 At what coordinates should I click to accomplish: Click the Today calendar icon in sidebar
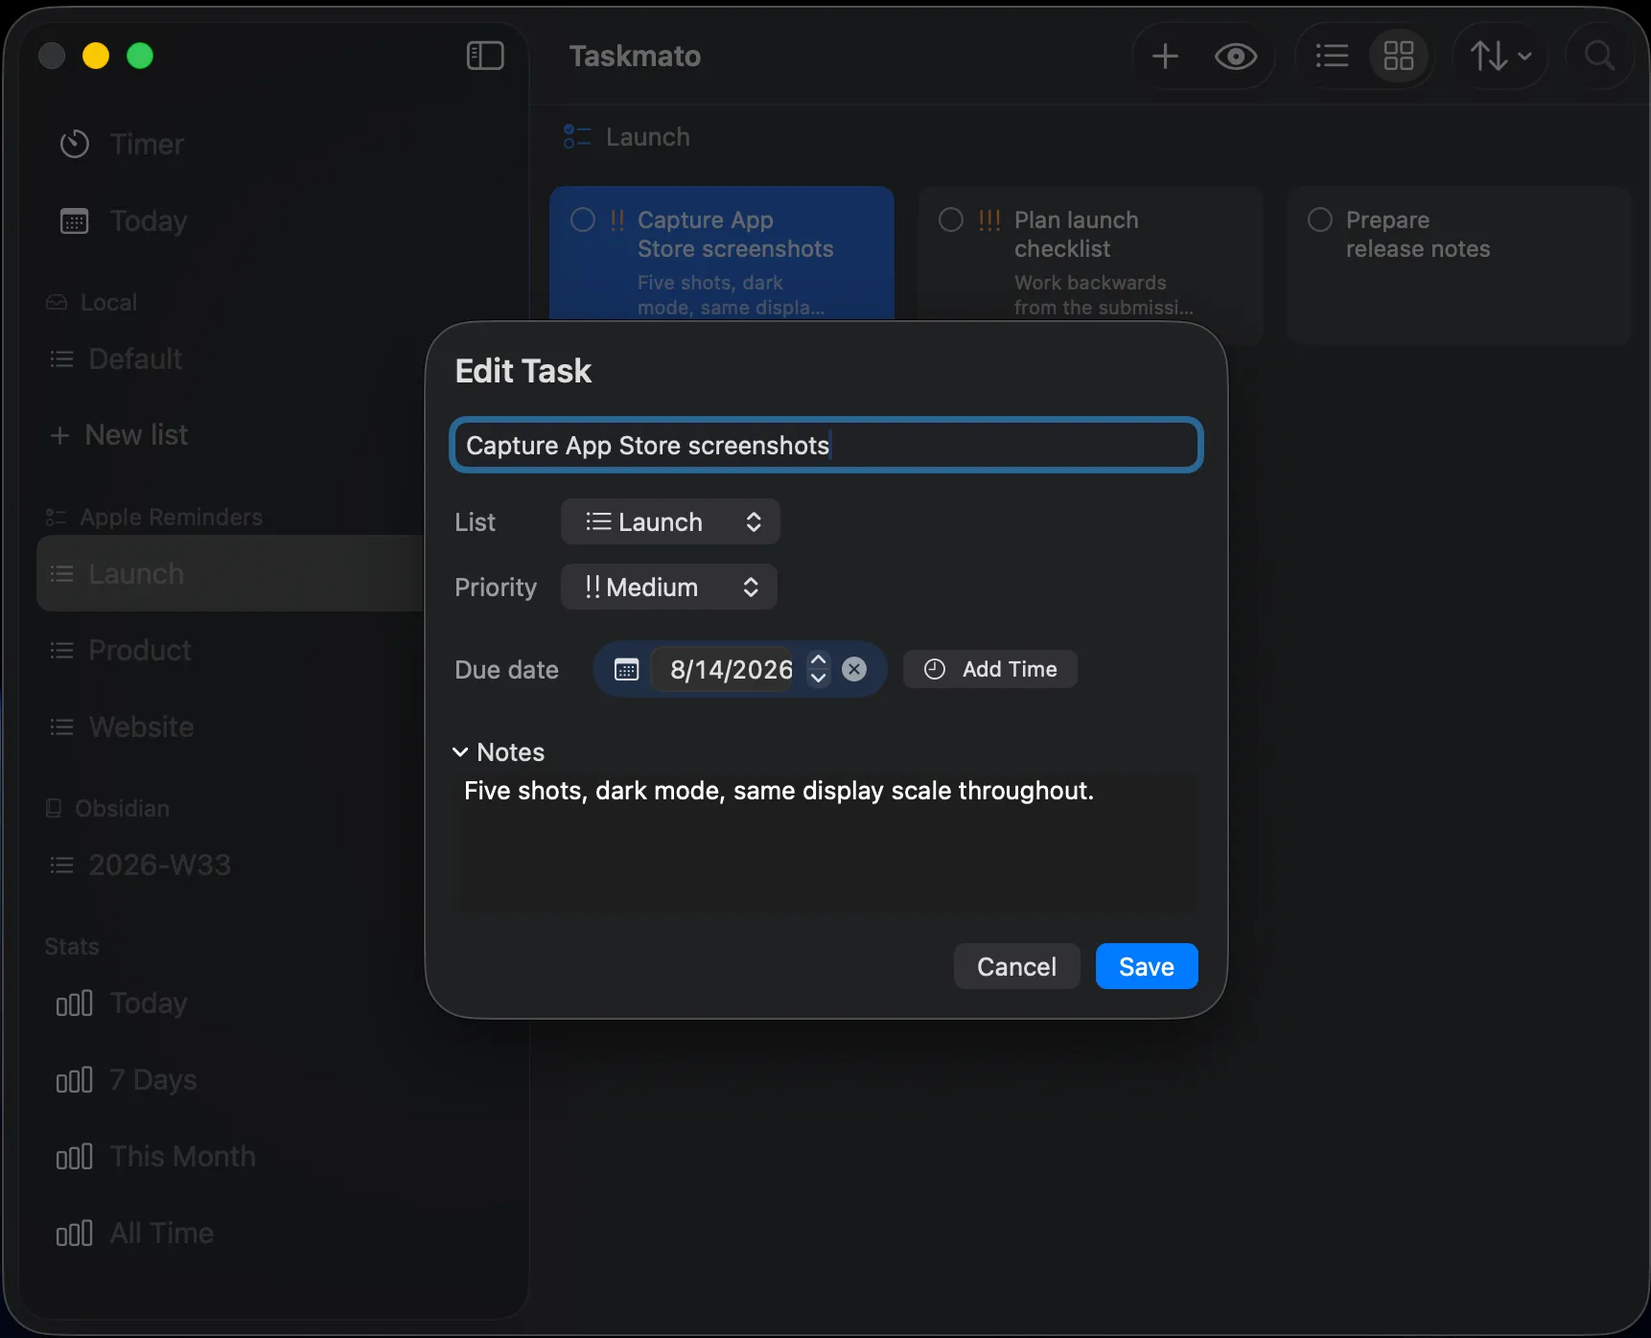[75, 221]
